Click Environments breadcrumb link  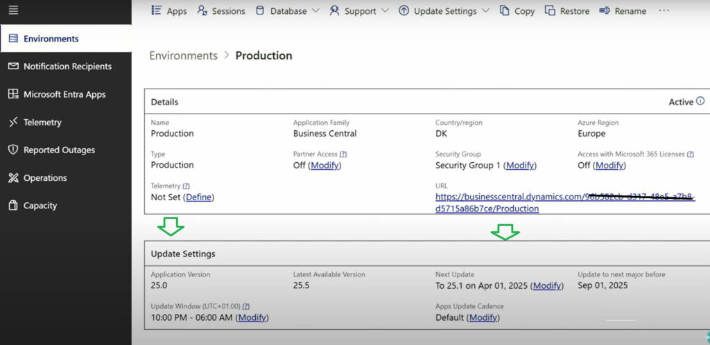coord(183,55)
